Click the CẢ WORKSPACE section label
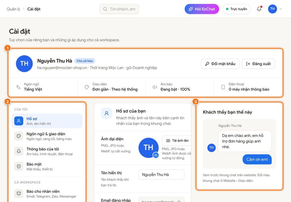 coord(27,182)
